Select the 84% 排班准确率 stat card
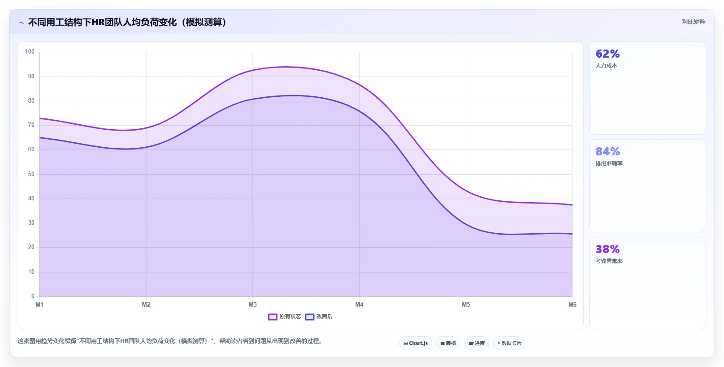Viewport: 724px width, 367px height. (647, 186)
